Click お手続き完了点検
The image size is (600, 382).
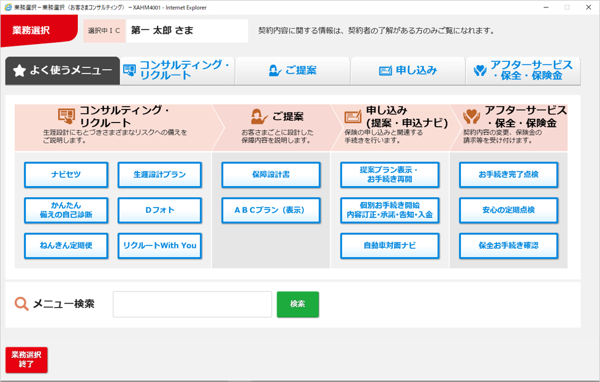(x=508, y=174)
